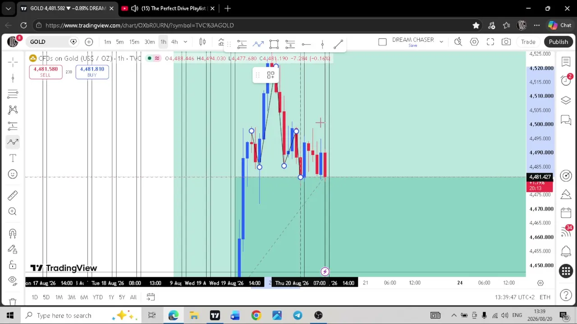Take a chart snapshot with camera icon
This screenshot has height=324, width=577.
click(506, 42)
